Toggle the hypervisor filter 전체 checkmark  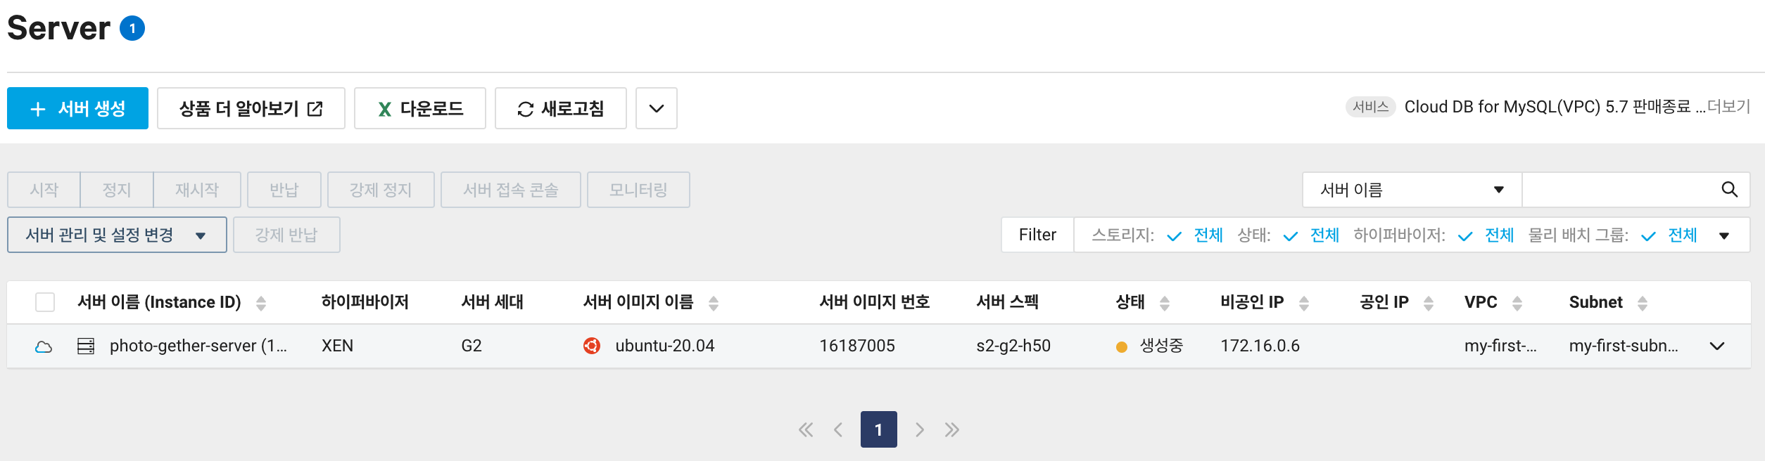pos(1465,236)
